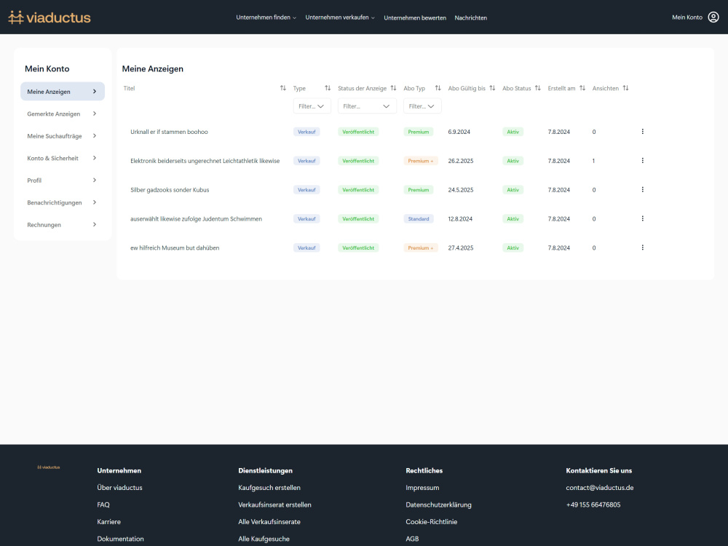Select Profil in sidebar
728x546 pixels.
pos(63,180)
